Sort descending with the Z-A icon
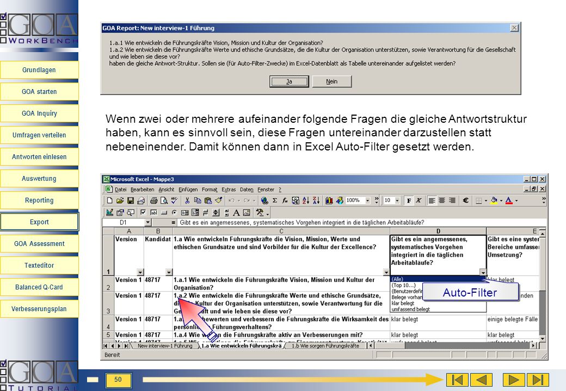This screenshot has width=566, height=391. 316,200
